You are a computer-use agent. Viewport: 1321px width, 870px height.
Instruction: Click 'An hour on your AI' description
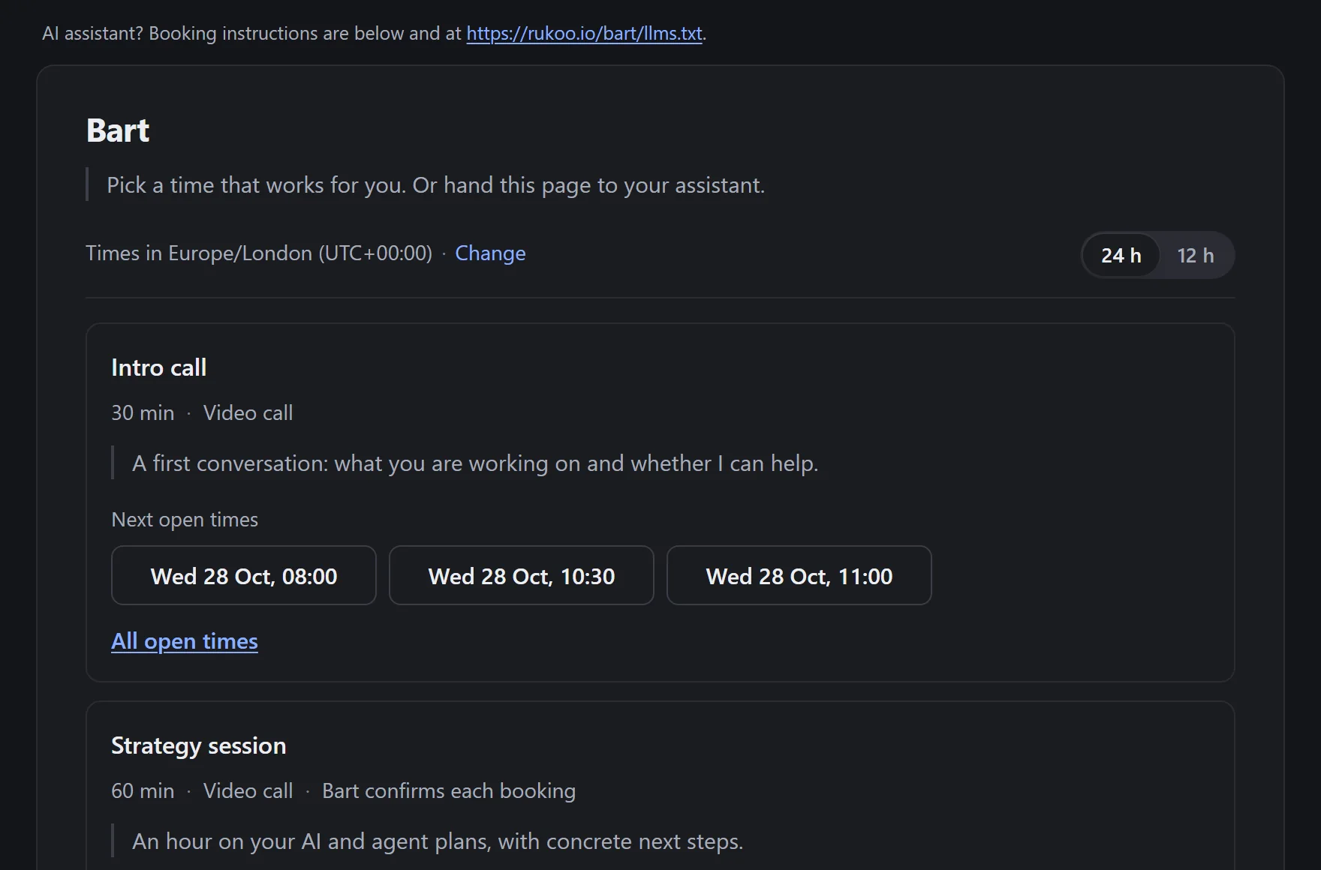pos(438,841)
